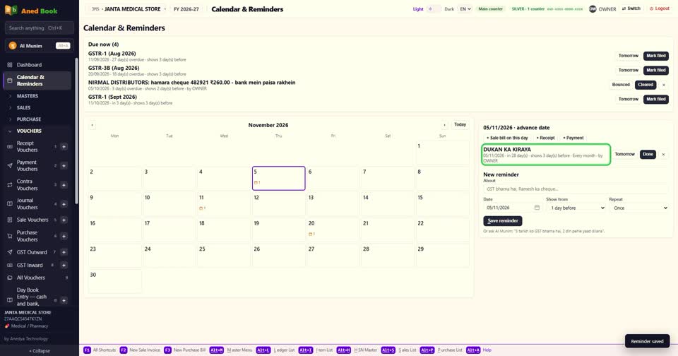This screenshot has width=678, height=356.
Task: Open the AI Munim assistant
Action: click(x=40, y=45)
